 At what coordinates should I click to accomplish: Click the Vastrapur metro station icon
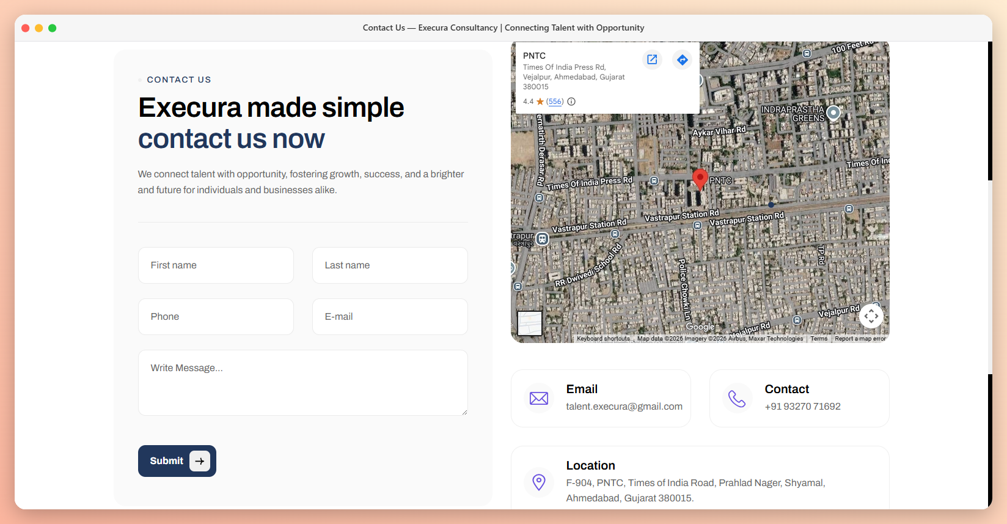point(542,238)
